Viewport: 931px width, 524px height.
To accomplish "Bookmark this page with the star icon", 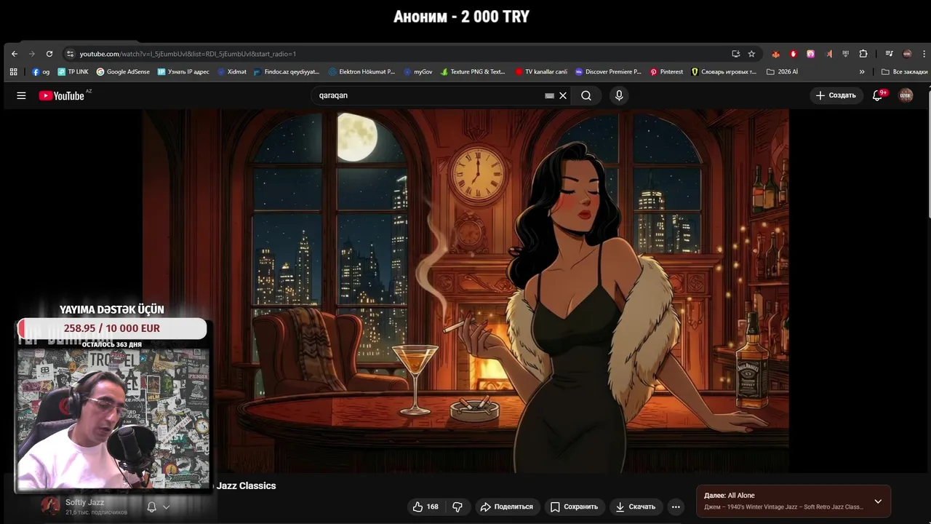I will click(751, 54).
